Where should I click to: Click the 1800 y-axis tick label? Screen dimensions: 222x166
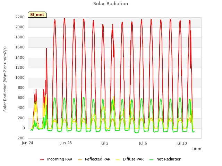pos(20,37)
